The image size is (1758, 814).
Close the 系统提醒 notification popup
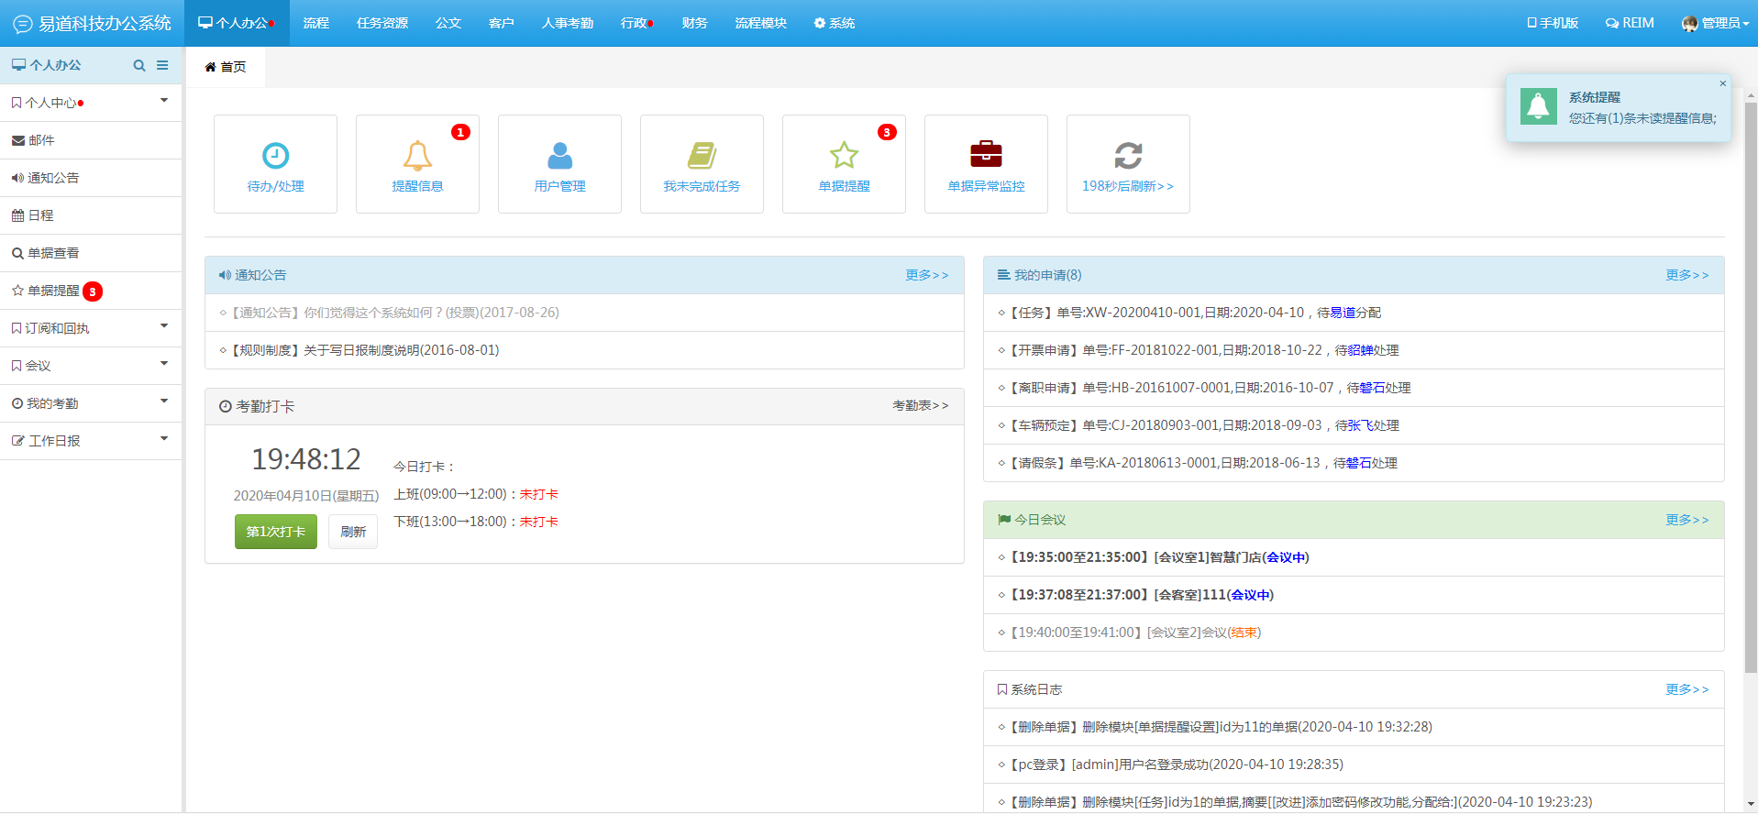[x=1722, y=83]
